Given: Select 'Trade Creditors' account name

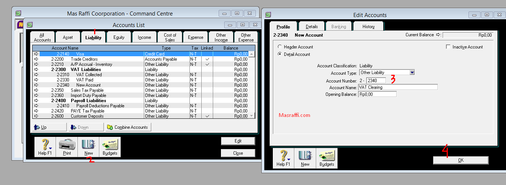Looking at the screenshot, I should pos(84,59).
